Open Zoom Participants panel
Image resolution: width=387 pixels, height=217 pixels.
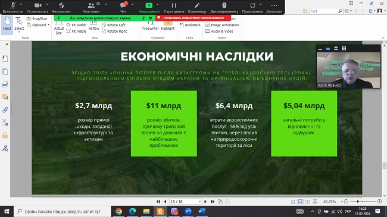coord(91,7)
